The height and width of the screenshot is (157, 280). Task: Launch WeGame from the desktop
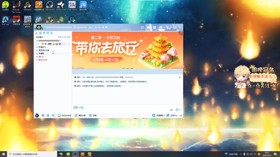point(28,6)
